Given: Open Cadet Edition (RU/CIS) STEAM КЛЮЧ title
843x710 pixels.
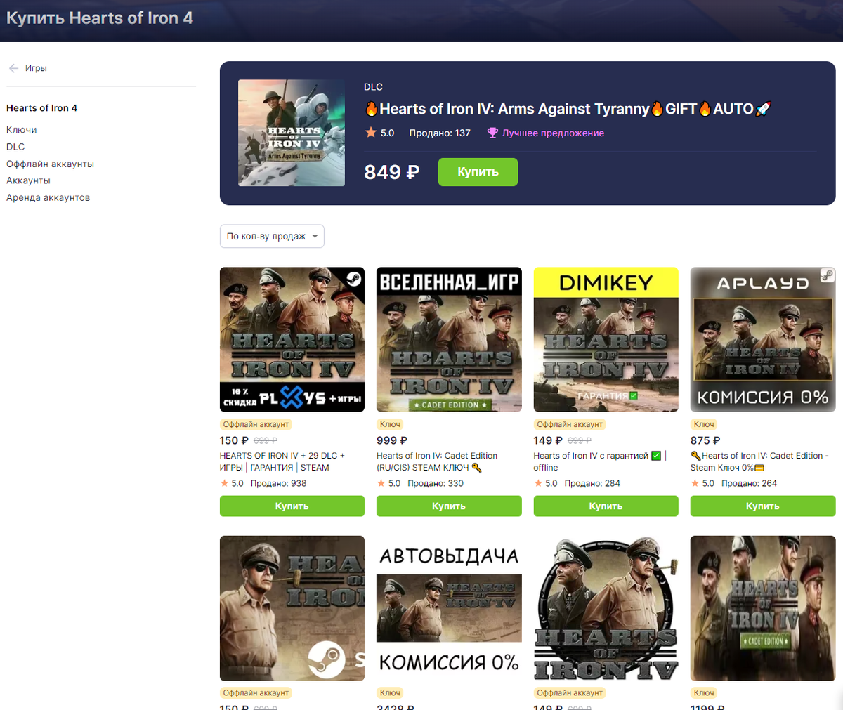Looking at the screenshot, I should (437, 461).
